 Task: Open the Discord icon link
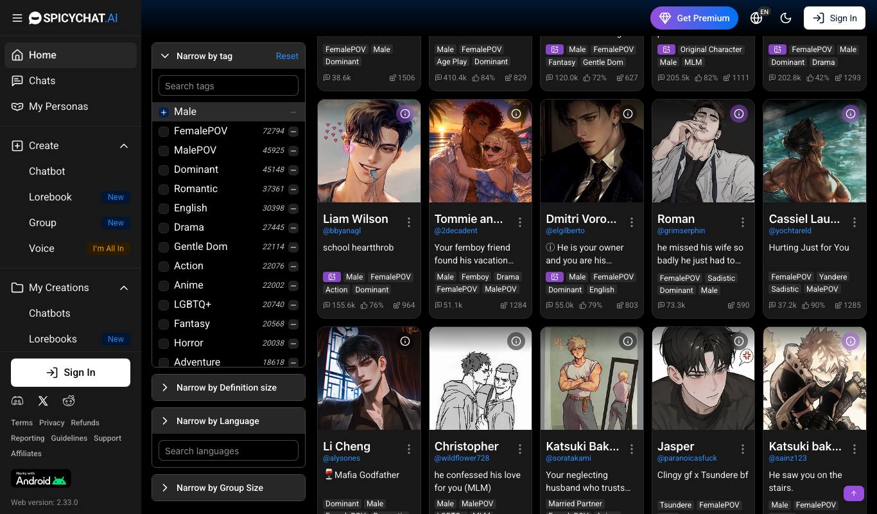pyautogui.click(x=17, y=401)
